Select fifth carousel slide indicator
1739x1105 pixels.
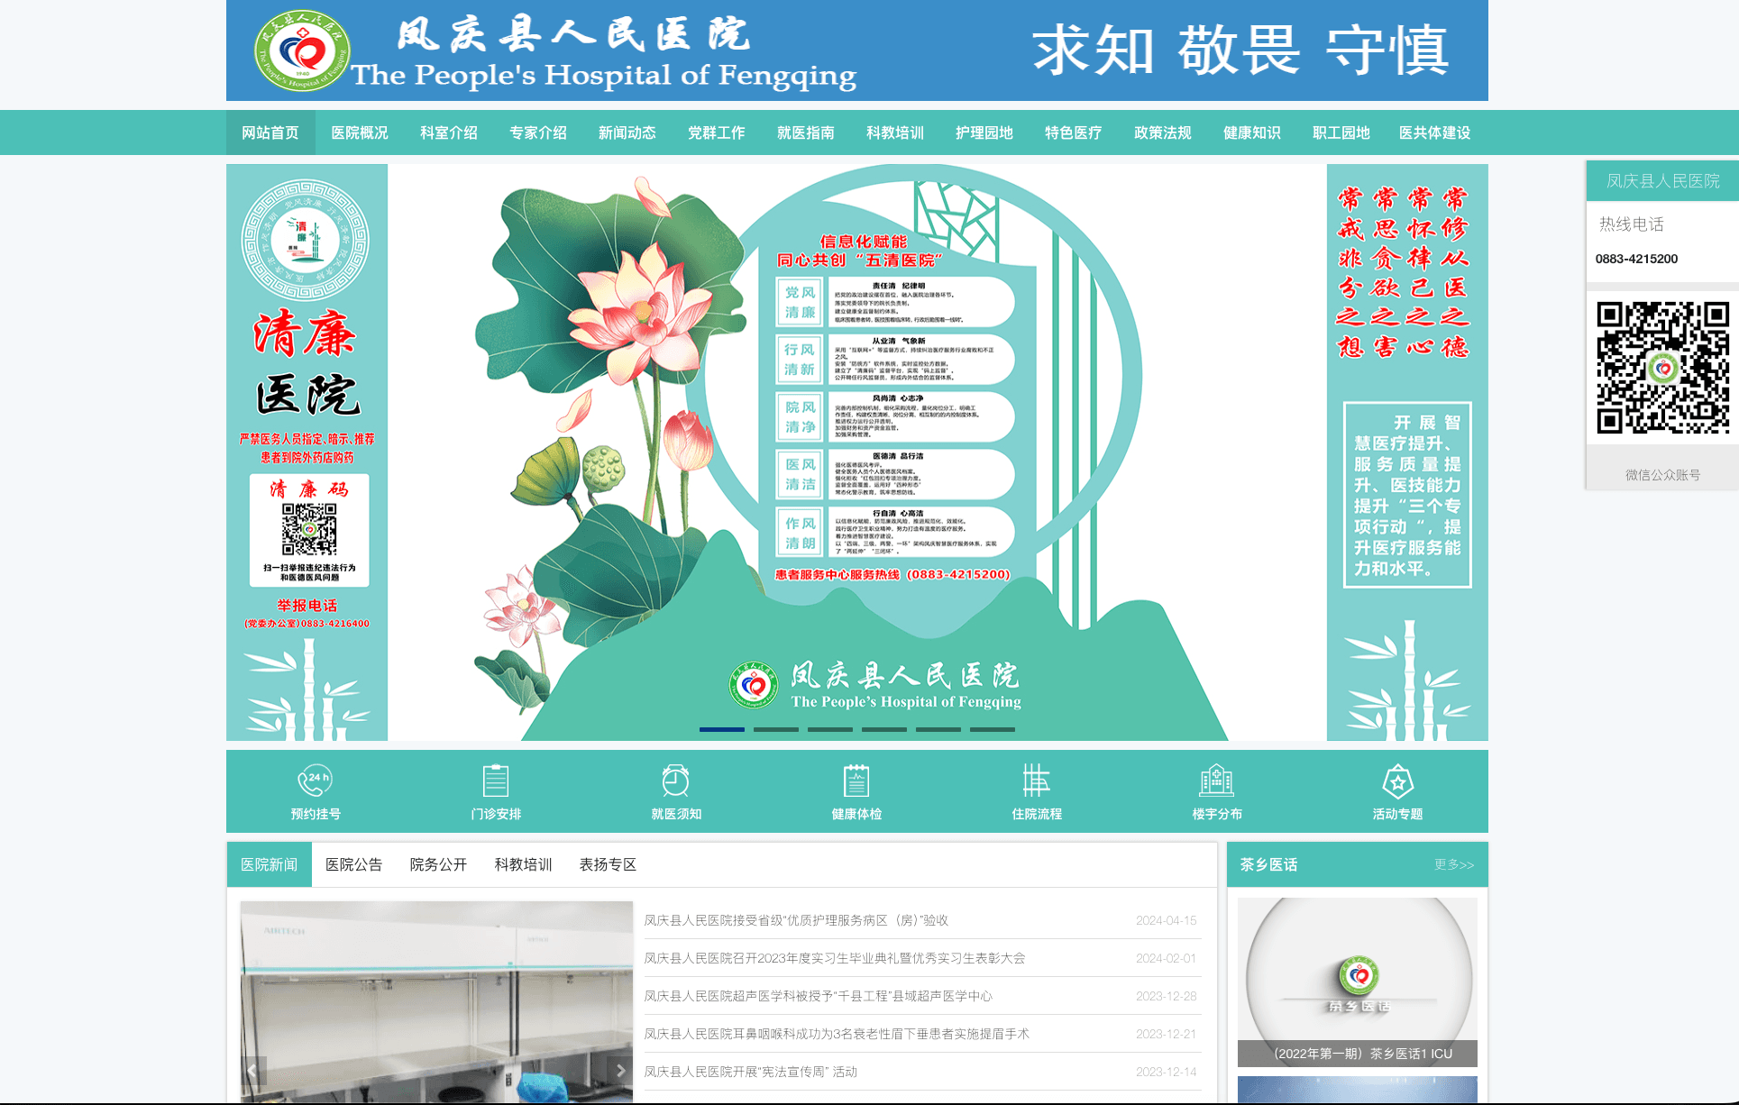(938, 729)
